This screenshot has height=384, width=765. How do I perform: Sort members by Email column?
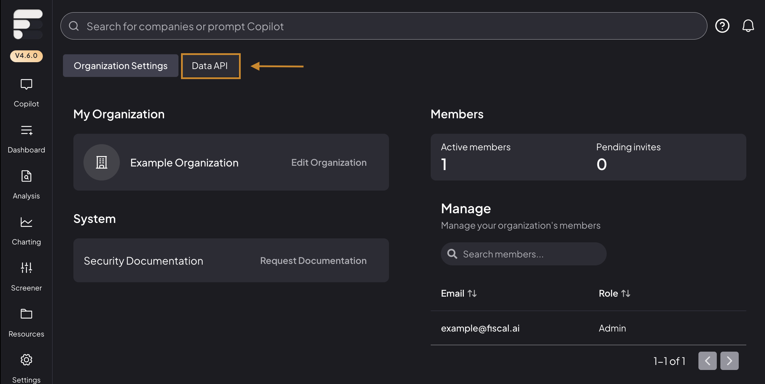pyautogui.click(x=459, y=293)
